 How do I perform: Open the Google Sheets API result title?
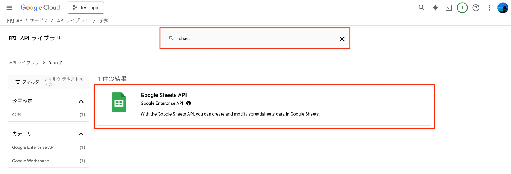[x=164, y=95]
